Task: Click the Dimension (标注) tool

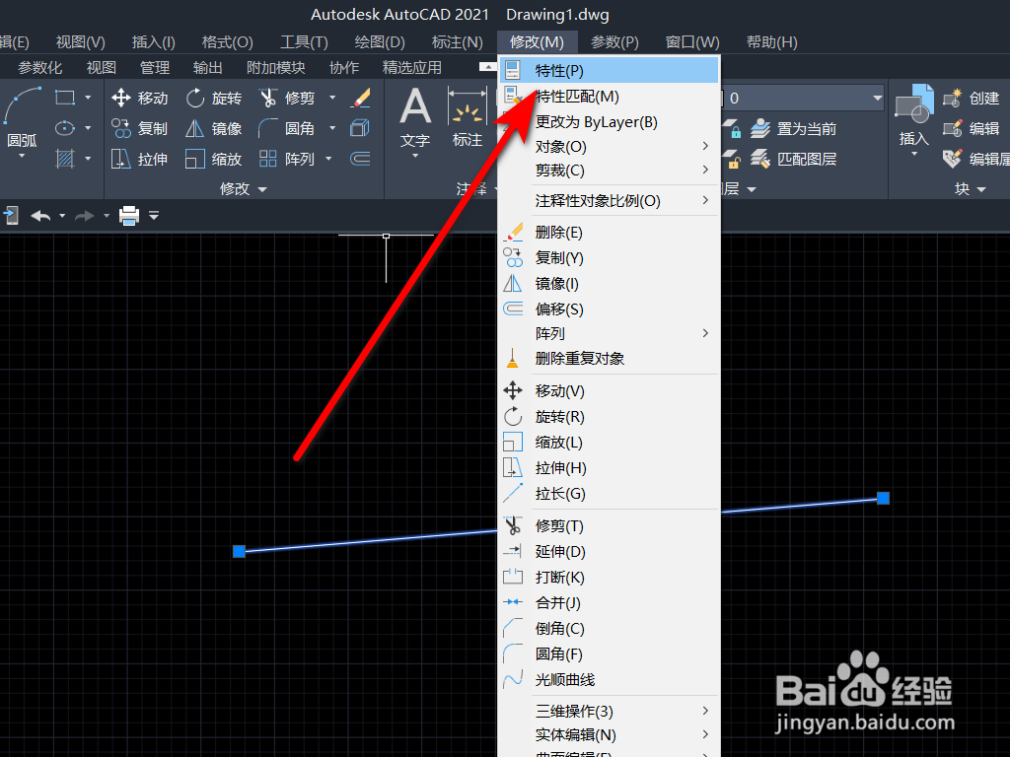Action: (467, 117)
